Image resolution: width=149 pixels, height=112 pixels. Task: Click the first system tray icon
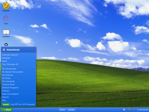(124, 110)
